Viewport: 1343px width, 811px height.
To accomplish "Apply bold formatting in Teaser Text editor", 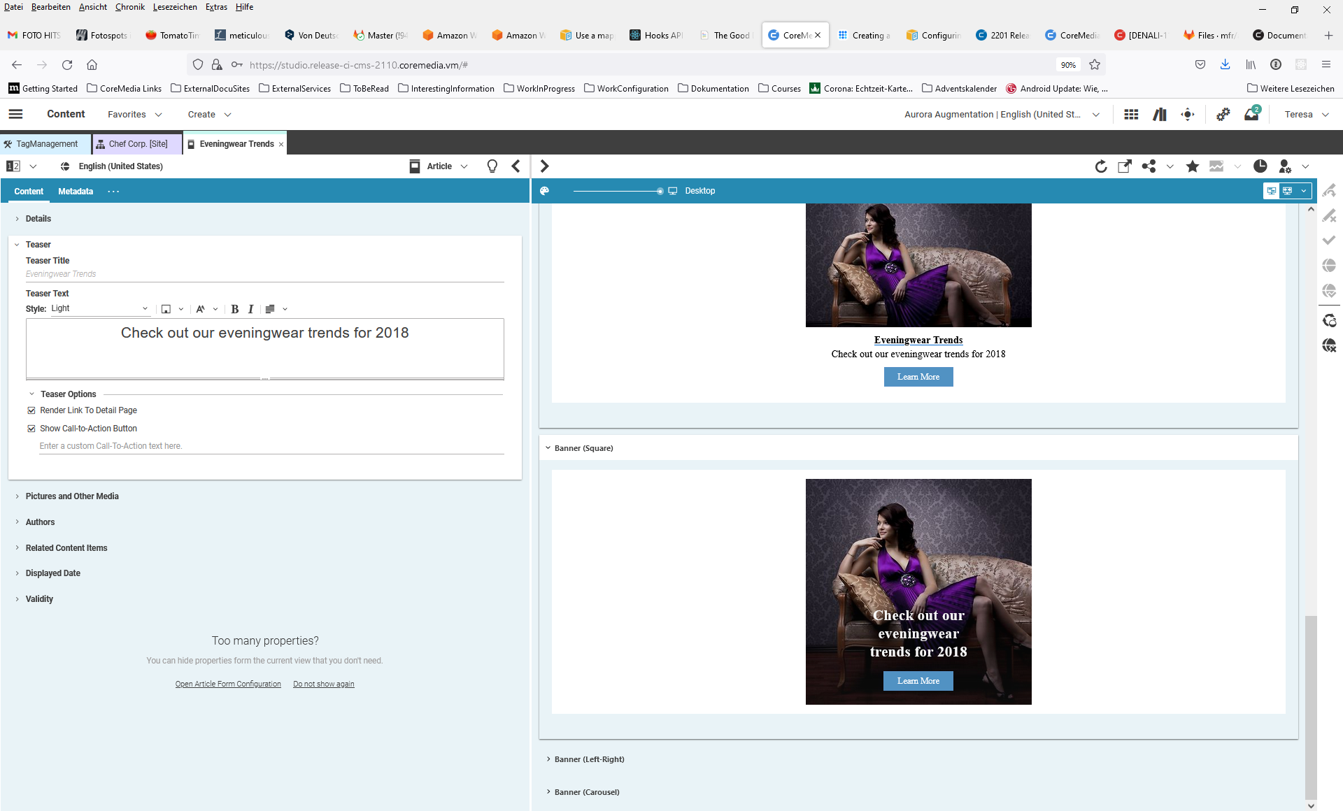I will [x=234, y=308].
